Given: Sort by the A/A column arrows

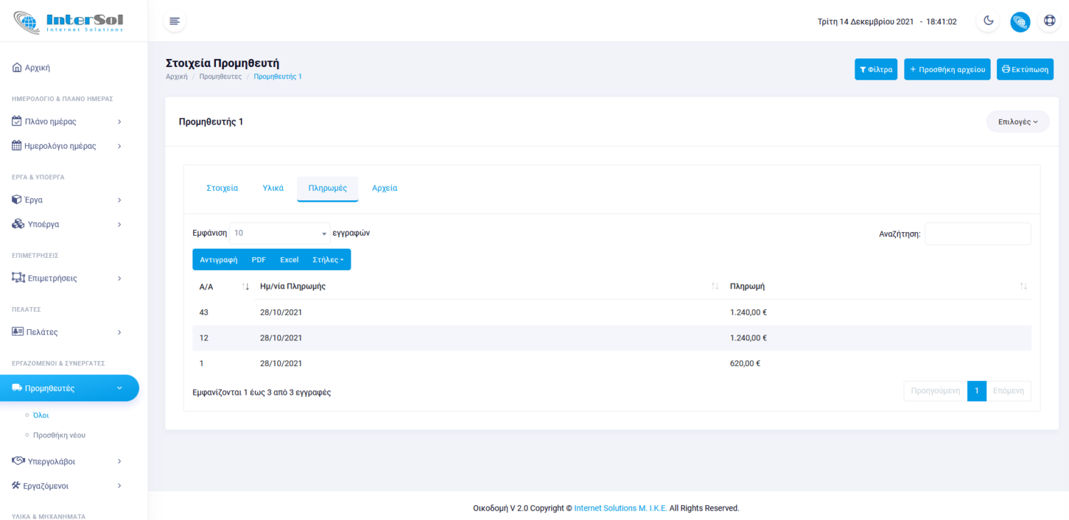Looking at the screenshot, I should coord(245,286).
